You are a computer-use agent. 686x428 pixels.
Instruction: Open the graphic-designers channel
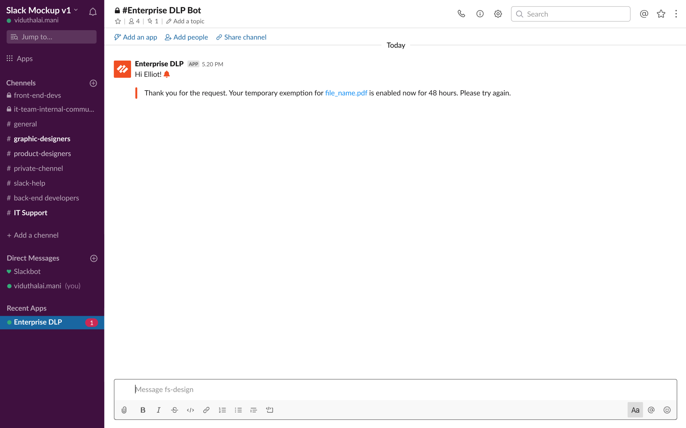(x=42, y=139)
